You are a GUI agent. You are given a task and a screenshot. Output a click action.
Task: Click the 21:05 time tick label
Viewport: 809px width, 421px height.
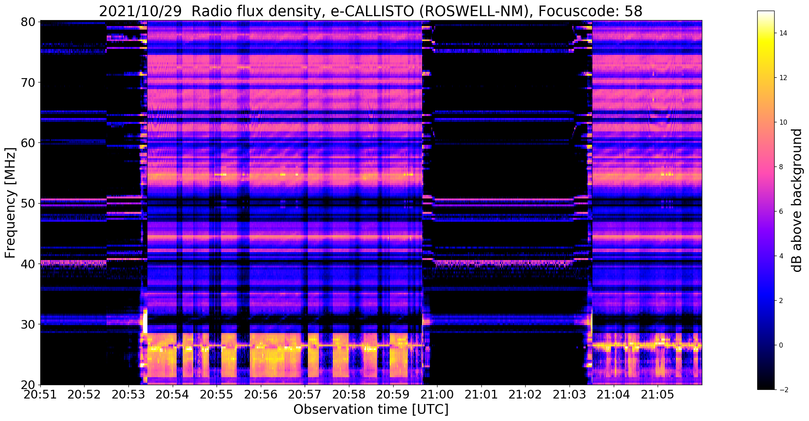click(658, 394)
